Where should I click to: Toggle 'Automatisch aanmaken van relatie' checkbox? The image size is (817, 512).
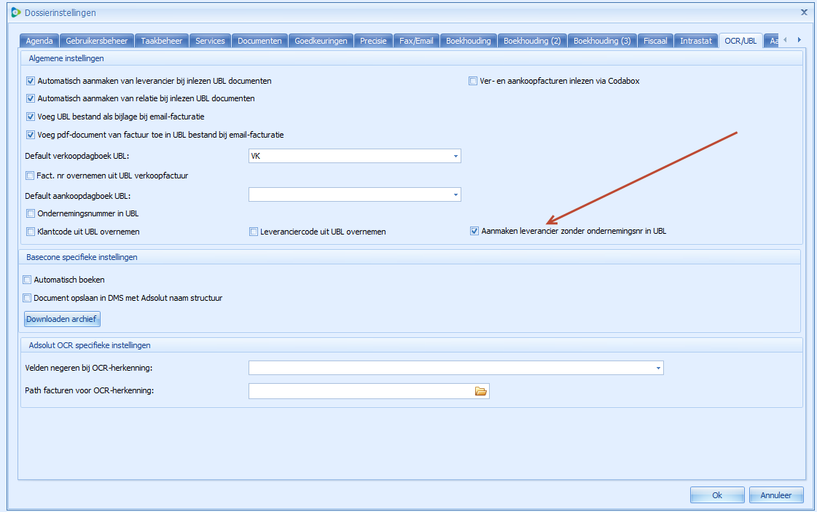point(31,98)
